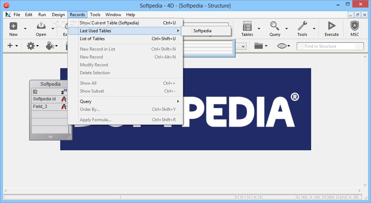Select Last Used Tables menu entry
Image resolution: width=371 pixels, height=203 pixels.
[x=125, y=31]
